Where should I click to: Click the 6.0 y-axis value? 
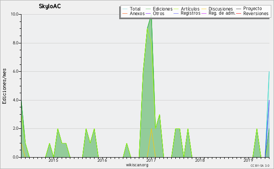tap(16, 71)
